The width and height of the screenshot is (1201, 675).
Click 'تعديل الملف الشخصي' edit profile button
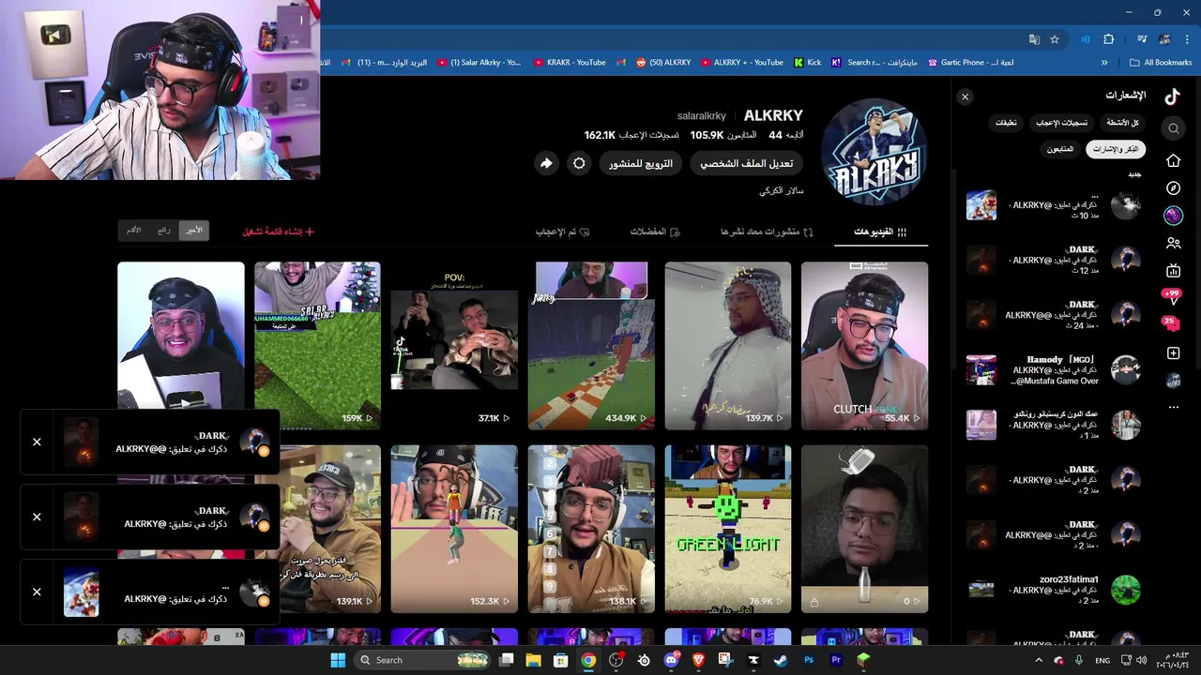point(746,163)
